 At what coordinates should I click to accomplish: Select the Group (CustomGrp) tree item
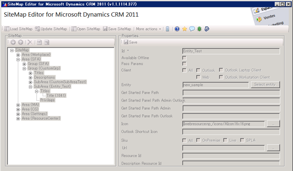coord(44,68)
